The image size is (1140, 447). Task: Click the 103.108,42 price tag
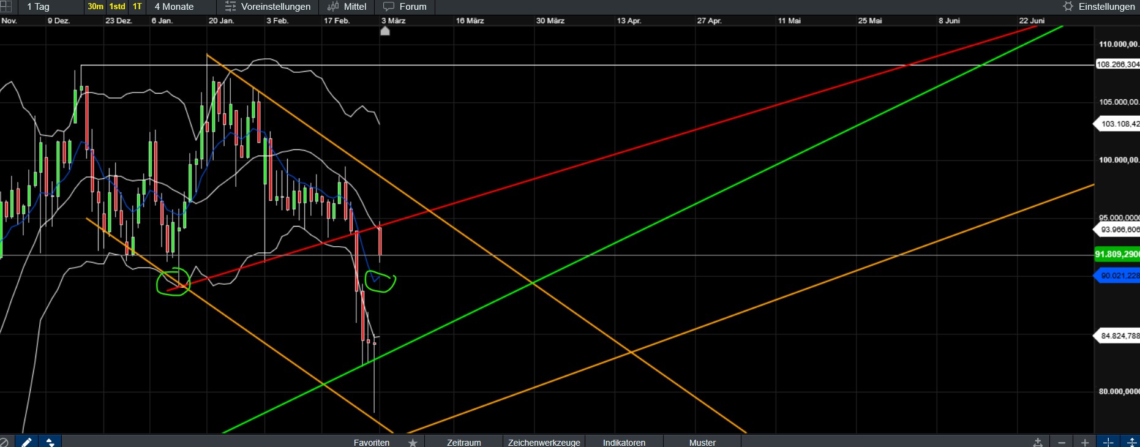tap(1117, 124)
